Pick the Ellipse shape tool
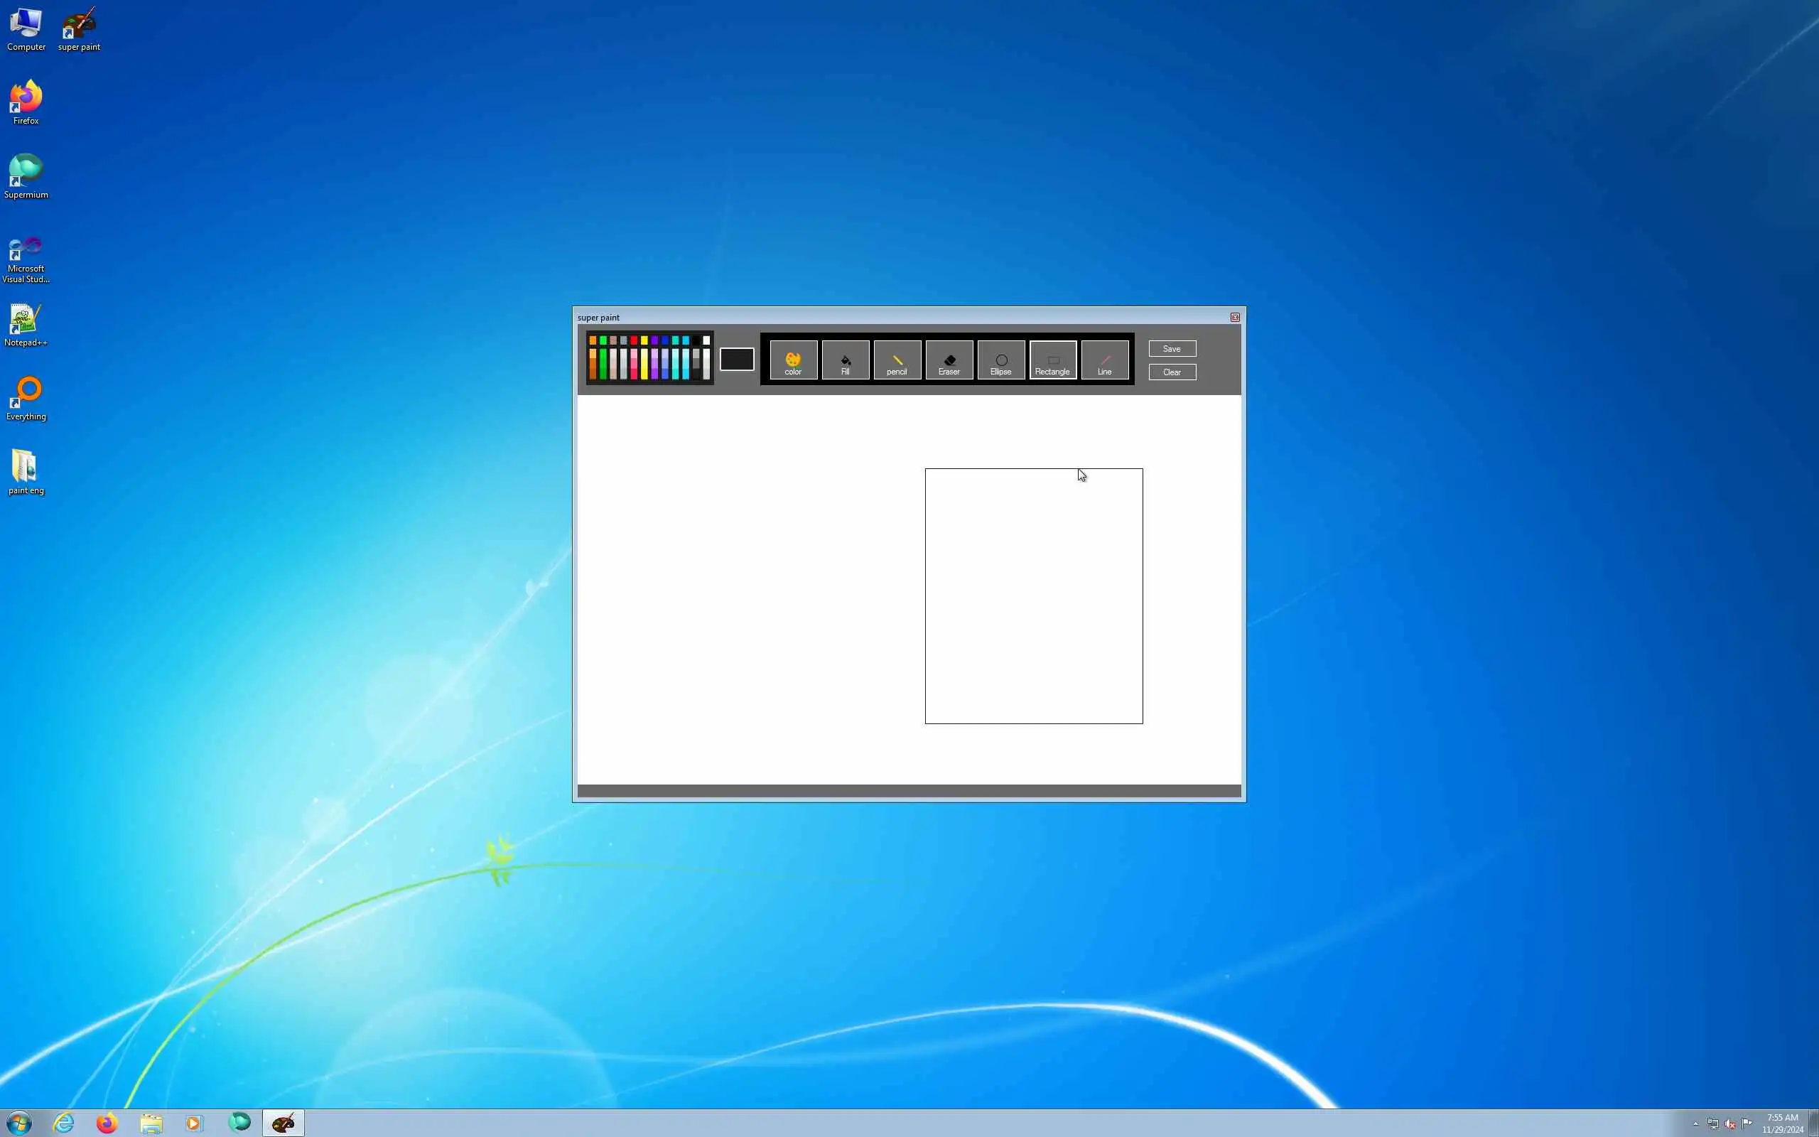The height and width of the screenshot is (1137, 1819). pyautogui.click(x=1000, y=361)
